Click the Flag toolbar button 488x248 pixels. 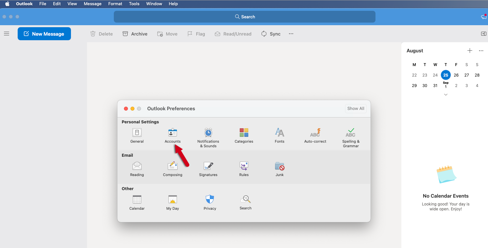[x=196, y=34]
